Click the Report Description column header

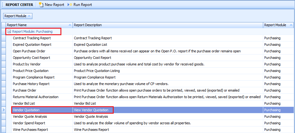point(168,25)
